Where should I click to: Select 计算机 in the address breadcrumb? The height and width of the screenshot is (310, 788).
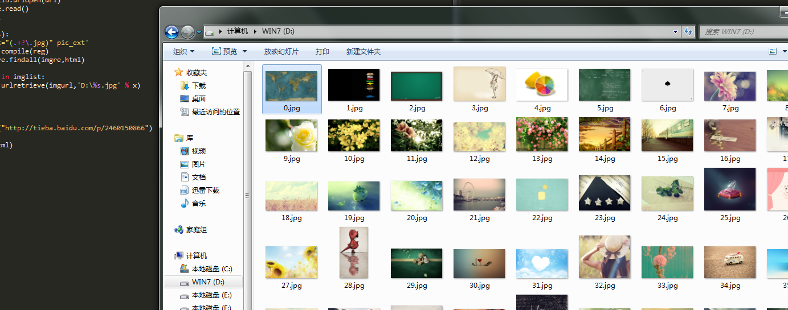[x=237, y=32]
